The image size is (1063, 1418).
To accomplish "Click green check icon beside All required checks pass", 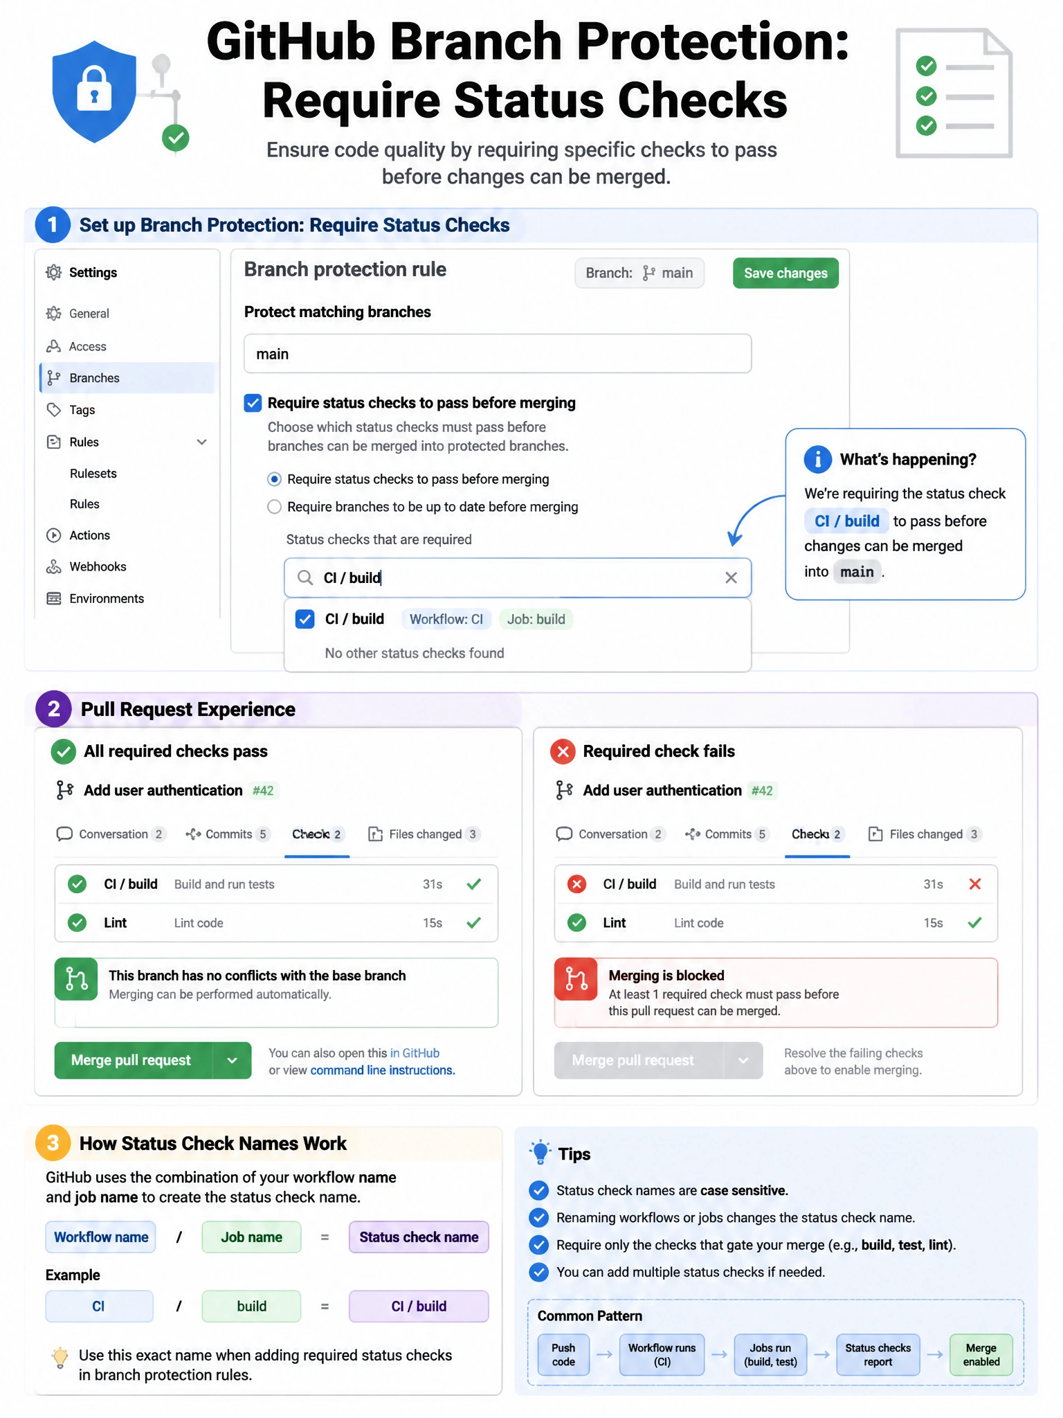I will click(64, 751).
